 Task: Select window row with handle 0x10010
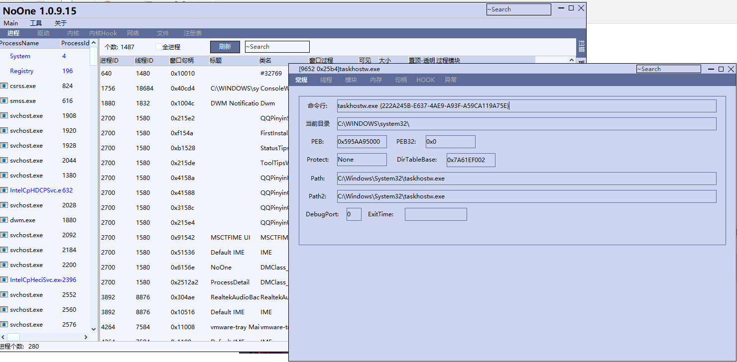coord(194,73)
